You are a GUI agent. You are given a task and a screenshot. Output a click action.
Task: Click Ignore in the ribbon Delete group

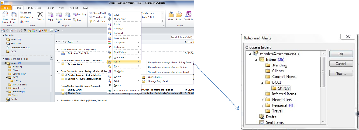click(26, 13)
